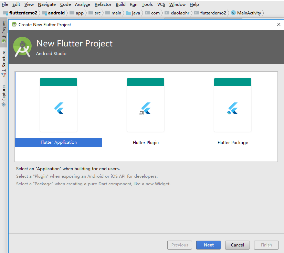Open the Edit menu
The width and height of the screenshot is (284, 253).
click(x=16, y=4)
